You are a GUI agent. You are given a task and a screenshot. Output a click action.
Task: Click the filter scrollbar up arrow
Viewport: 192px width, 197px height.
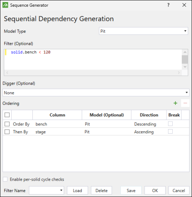click(185, 52)
